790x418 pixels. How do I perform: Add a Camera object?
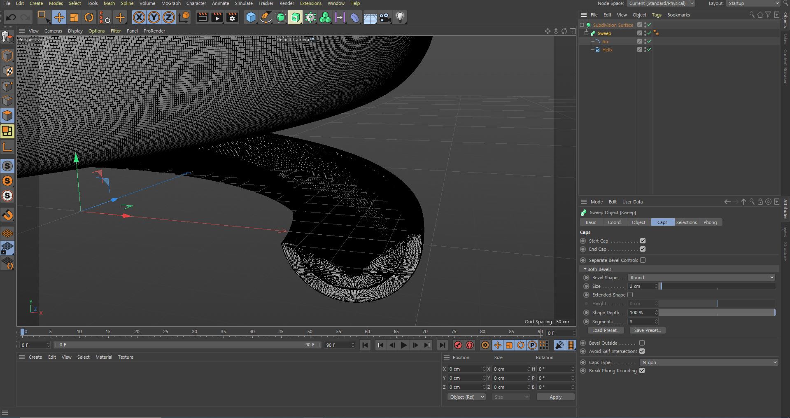coord(385,17)
